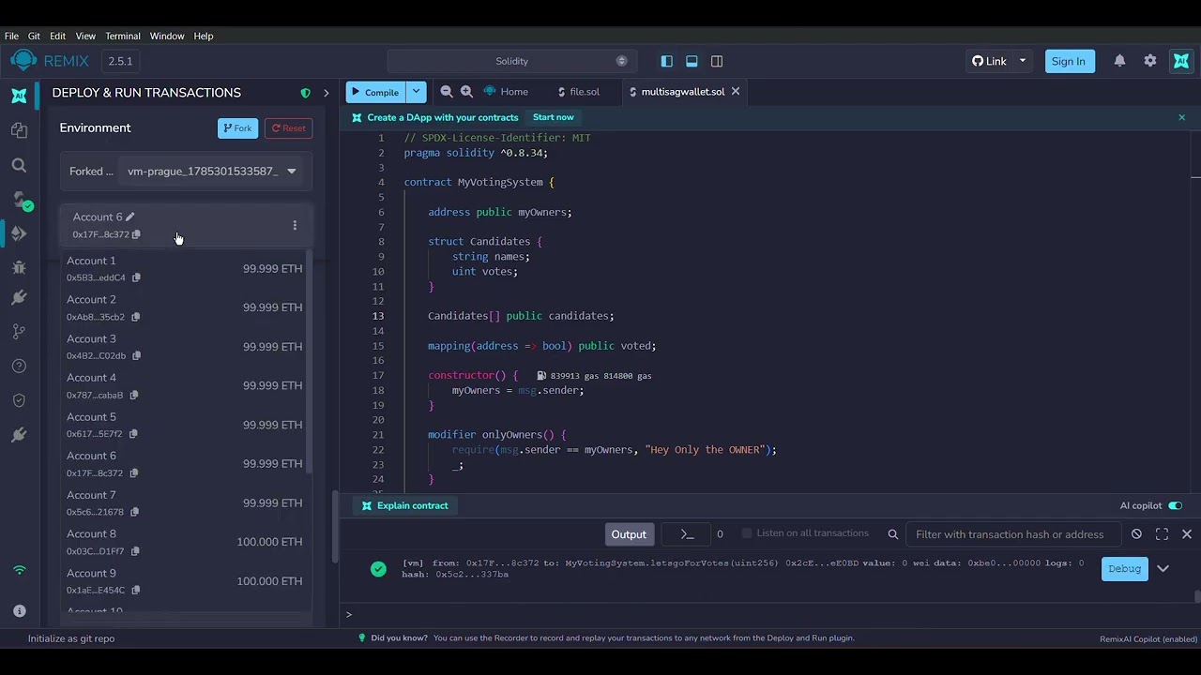Edit Account 6 name pencil icon
Image resolution: width=1201 pixels, height=675 pixels.
(x=130, y=217)
